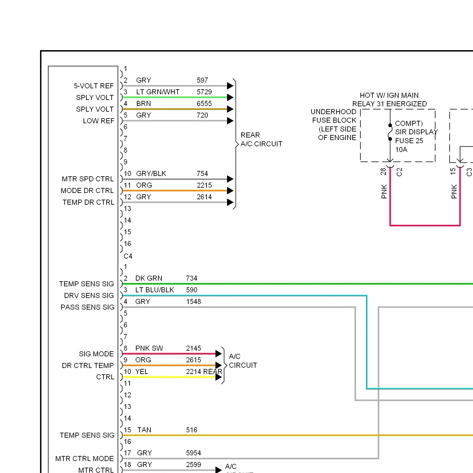
Task: Click the MTR SPD CTRL label
Action: tap(88, 179)
